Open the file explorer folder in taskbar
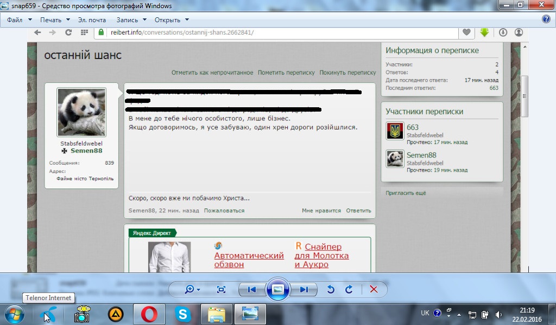This screenshot has height=325, width=556. 217,314
